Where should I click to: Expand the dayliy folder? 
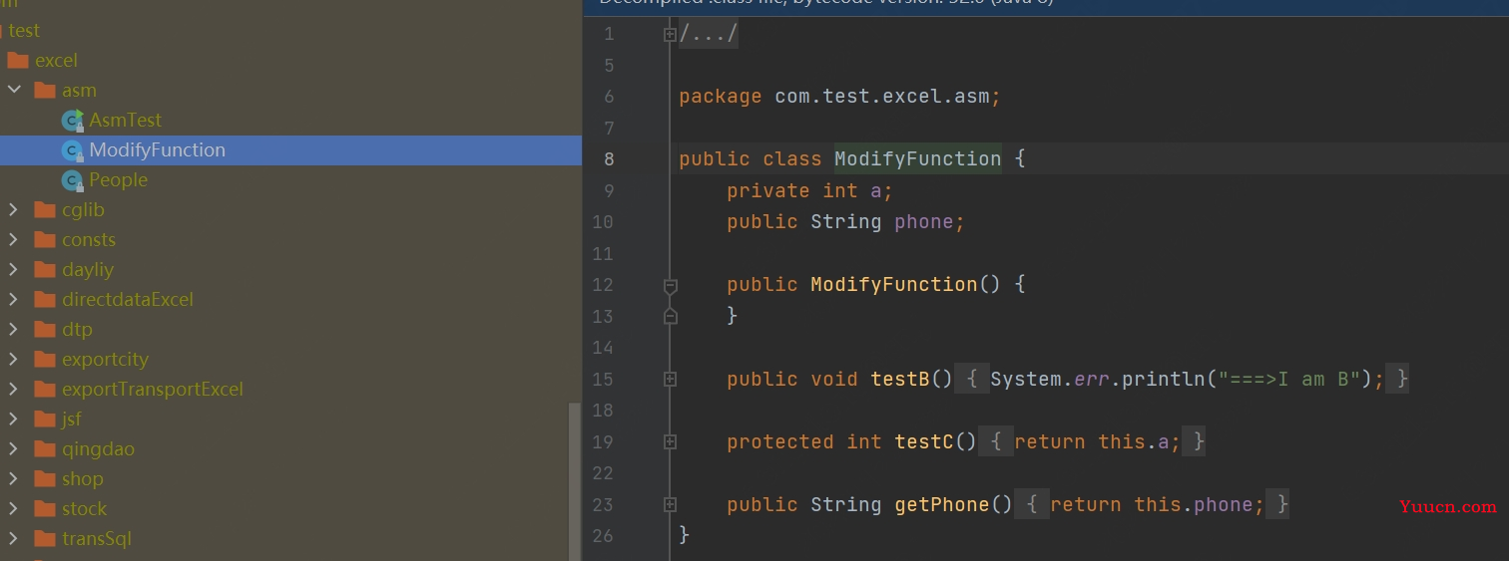click(x=13, y=269)
